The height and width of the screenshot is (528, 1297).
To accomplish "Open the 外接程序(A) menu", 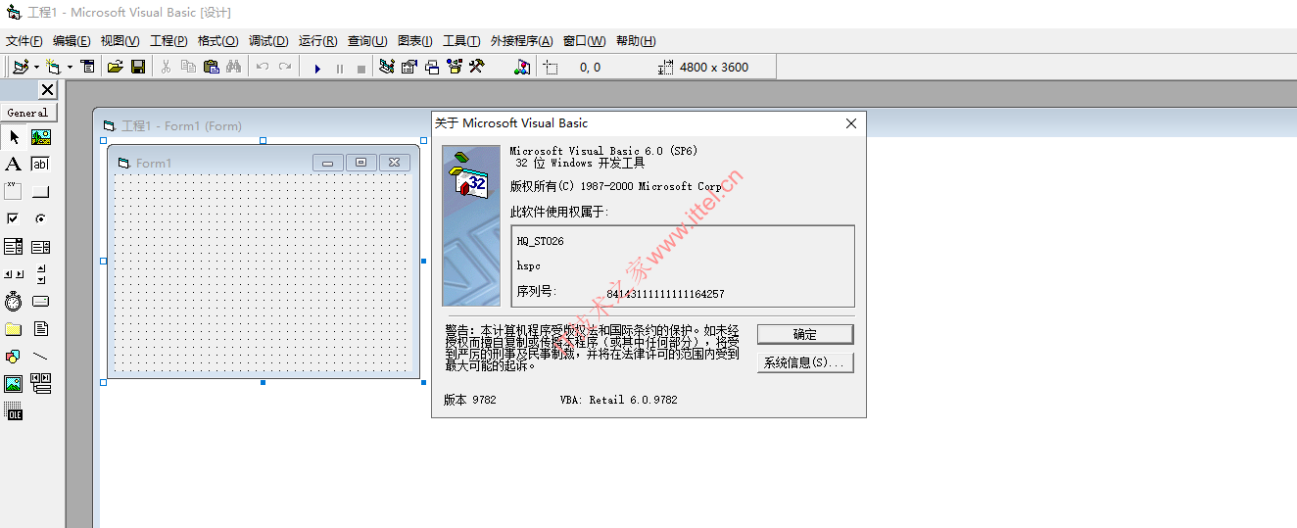I will (521, 41).
